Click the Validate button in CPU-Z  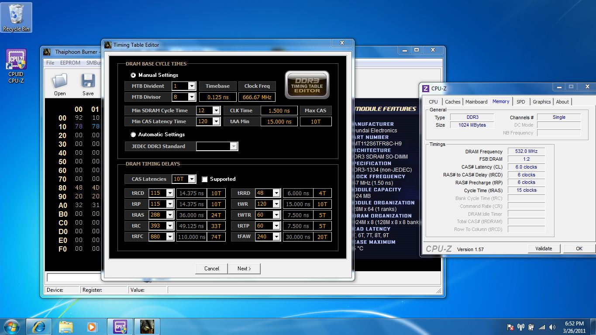click(544, 249)
